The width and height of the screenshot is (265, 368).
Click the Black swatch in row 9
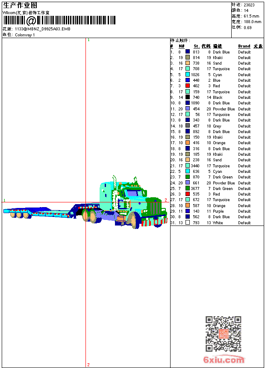click(x=188, y=97)
